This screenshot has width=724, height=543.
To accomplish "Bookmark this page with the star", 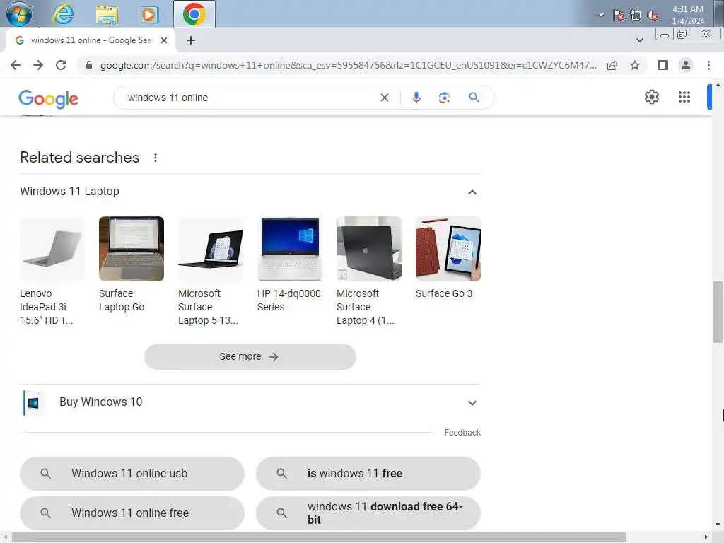I will point(635,65).
